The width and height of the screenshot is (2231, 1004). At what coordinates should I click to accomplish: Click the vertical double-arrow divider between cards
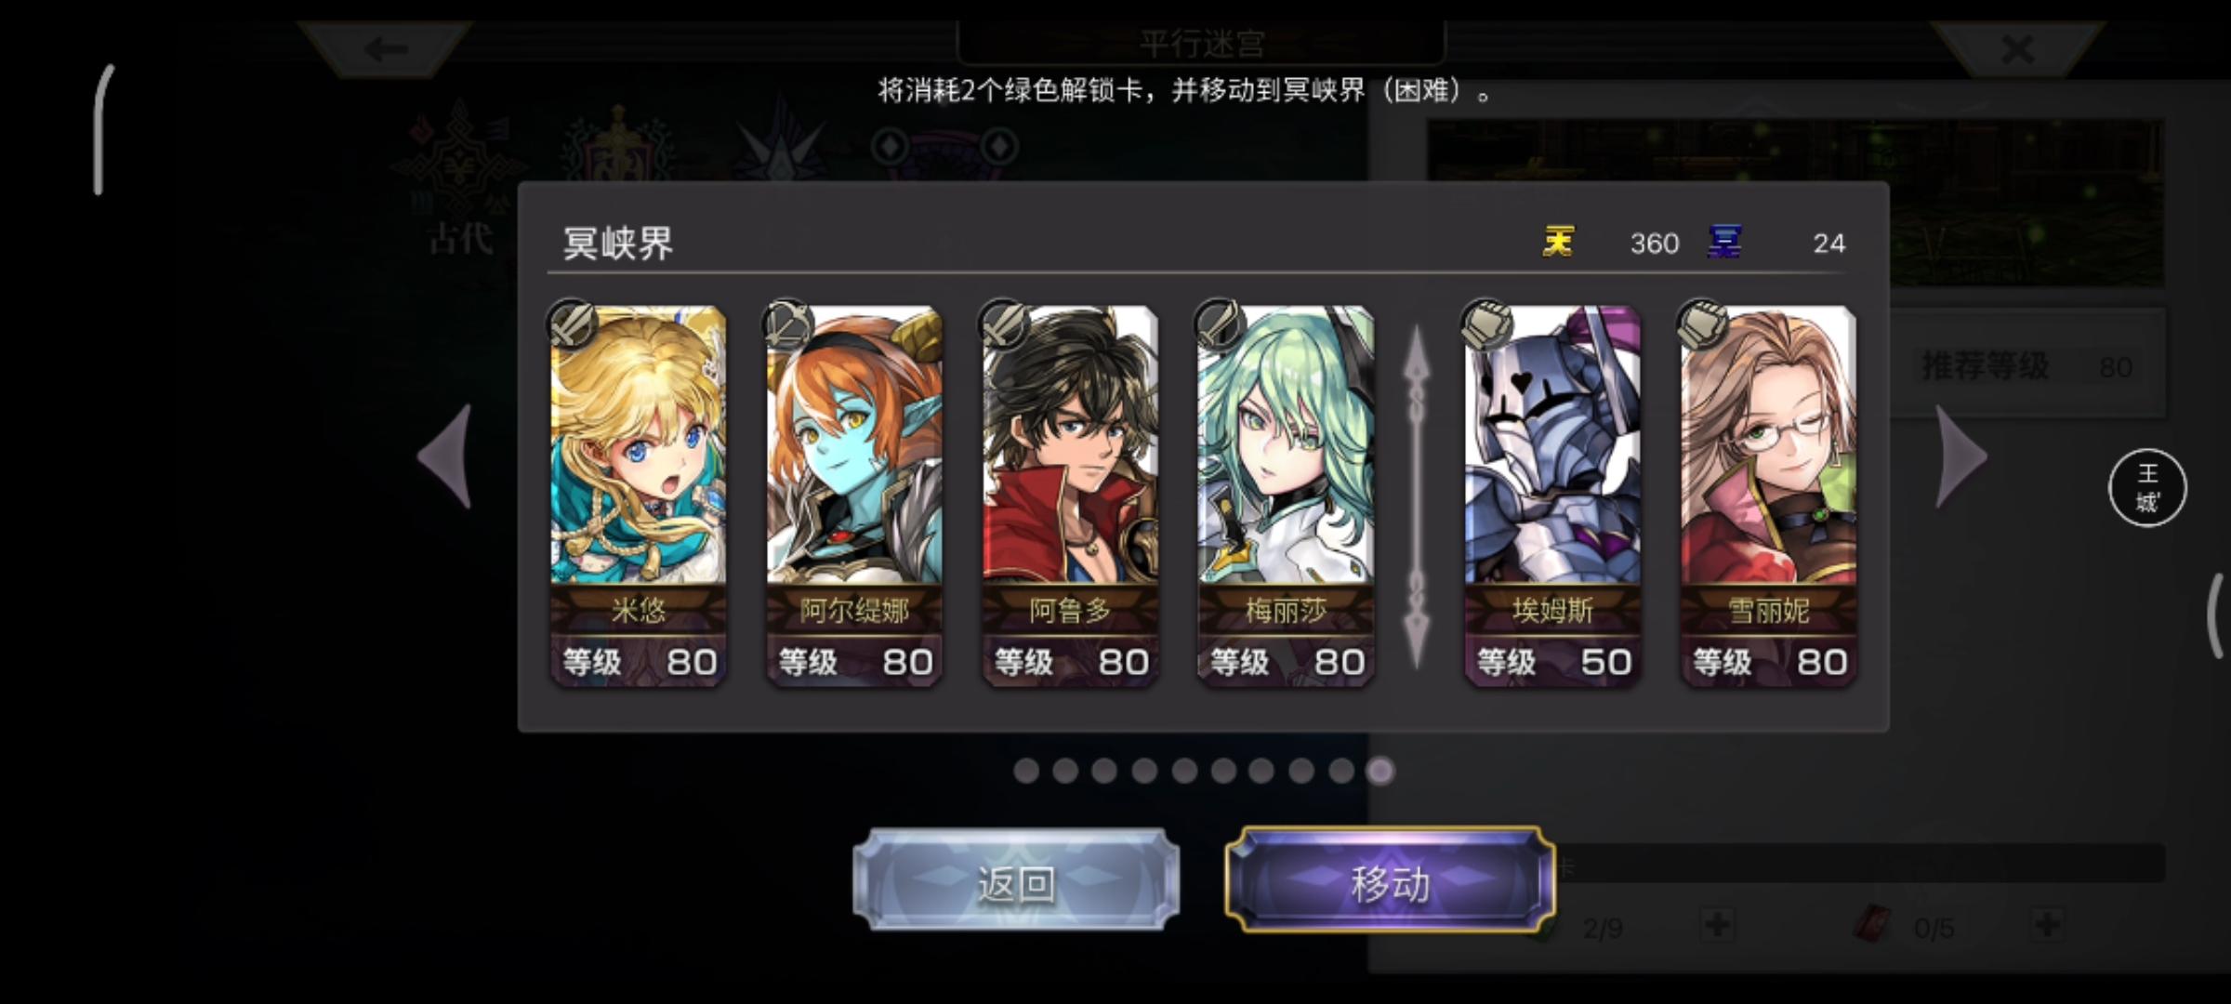click(1417, 497)
